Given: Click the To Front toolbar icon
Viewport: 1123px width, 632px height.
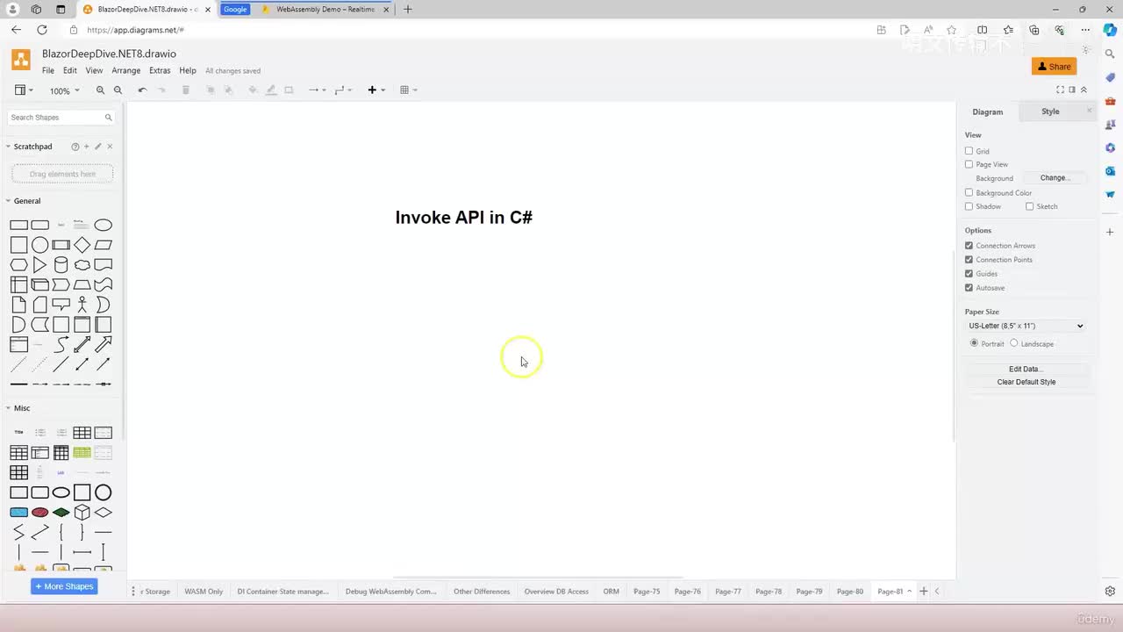Looking at the screenshot, I should pyautogui.click(x=211, y=90).
